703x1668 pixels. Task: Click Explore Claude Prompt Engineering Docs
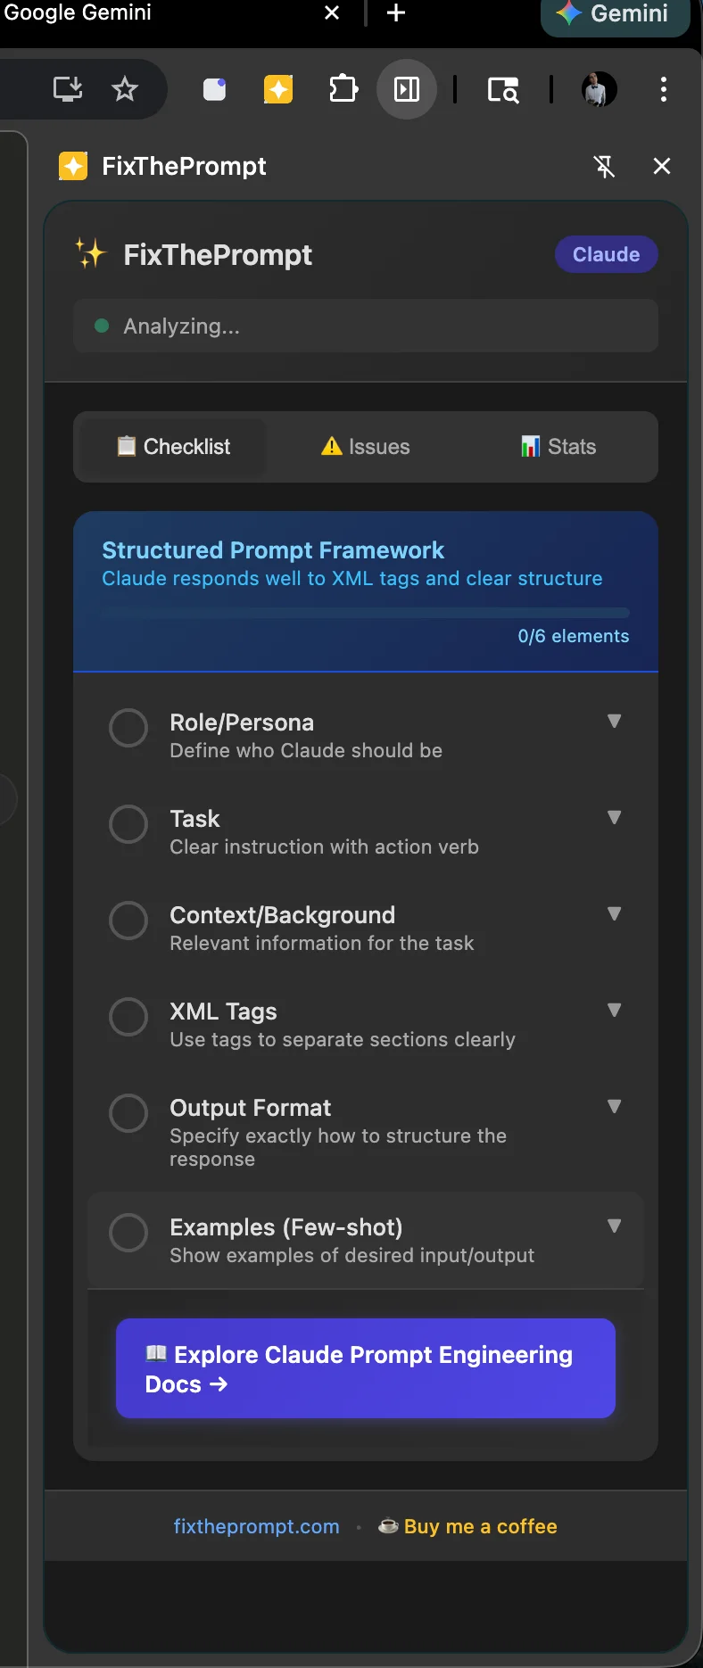pos(365,1368)
